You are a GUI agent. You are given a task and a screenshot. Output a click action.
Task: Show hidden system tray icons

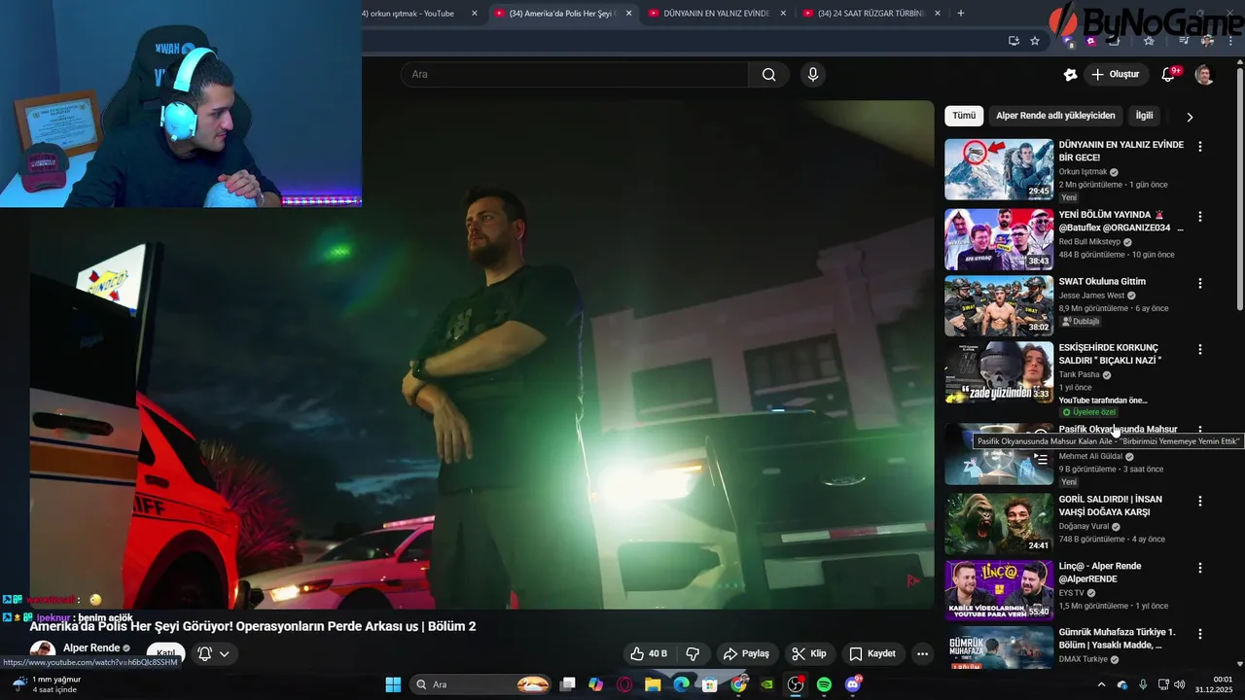pyautogui.click(x=1101, y=684)
